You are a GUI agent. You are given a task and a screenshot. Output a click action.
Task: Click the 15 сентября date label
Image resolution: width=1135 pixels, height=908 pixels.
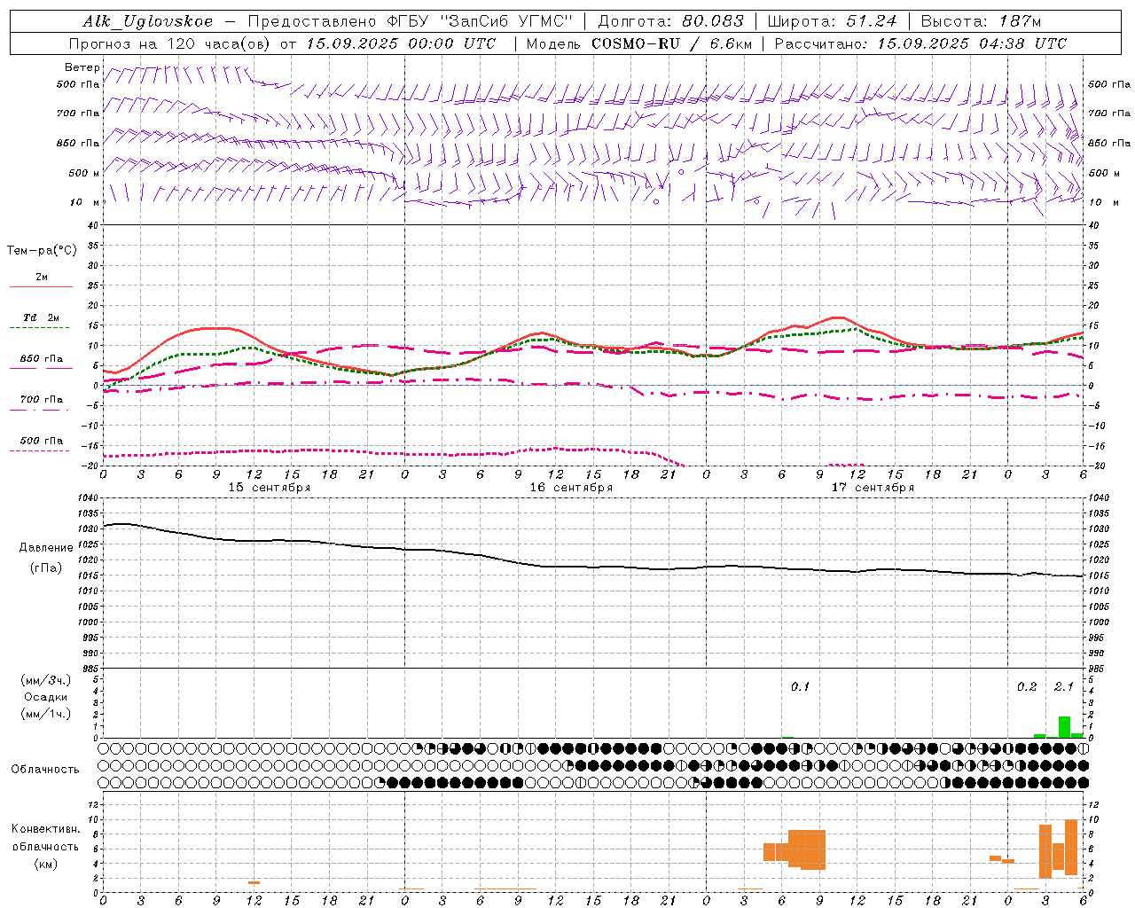[x=270, y=488]
